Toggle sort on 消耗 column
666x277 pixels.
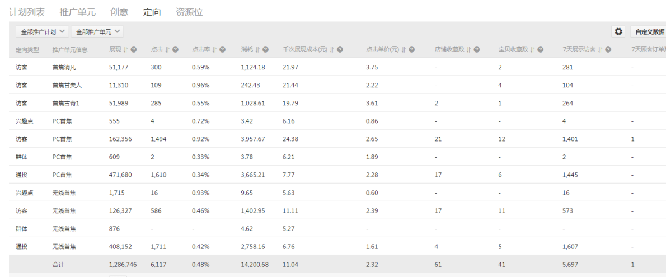pyautogui.click(x=257, y=50)
